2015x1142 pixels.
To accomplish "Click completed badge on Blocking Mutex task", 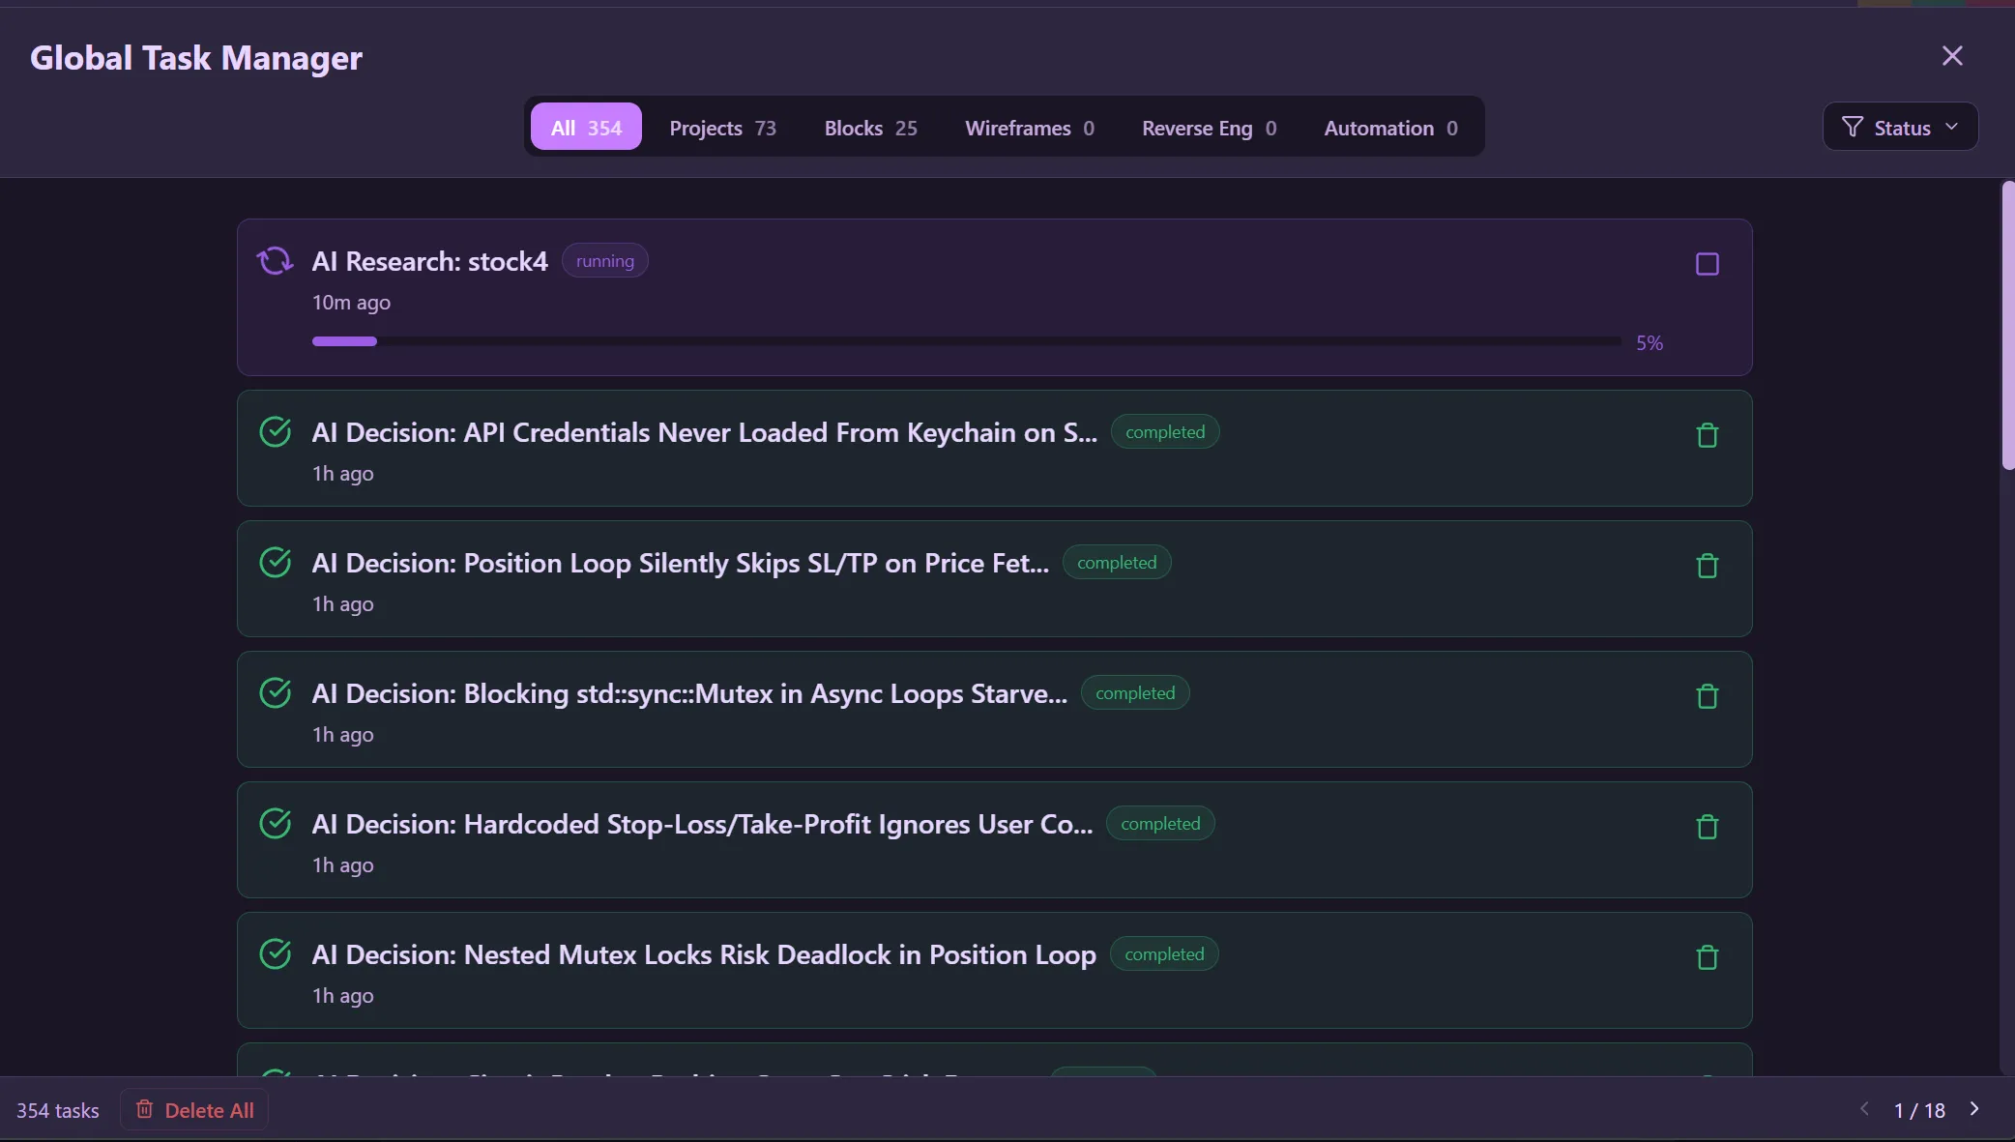I will point(1135,693).
